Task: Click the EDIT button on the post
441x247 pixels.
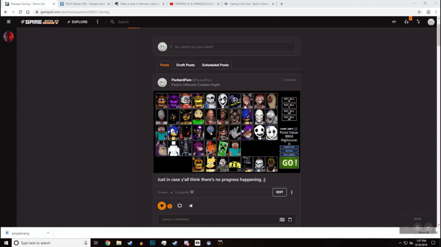Action: click(x=279, y=192)
